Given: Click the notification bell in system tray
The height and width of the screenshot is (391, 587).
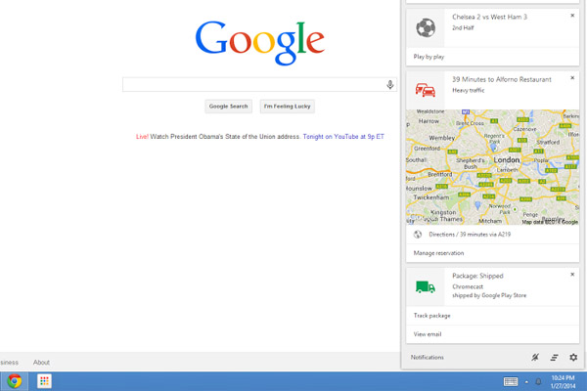Looking at the screenshot, I should pyautogui.click(x=538, y=381).
